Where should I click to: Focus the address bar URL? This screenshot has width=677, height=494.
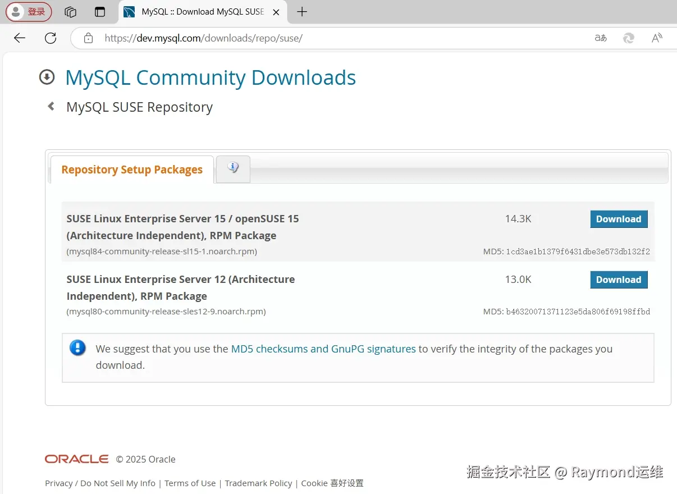204,38
